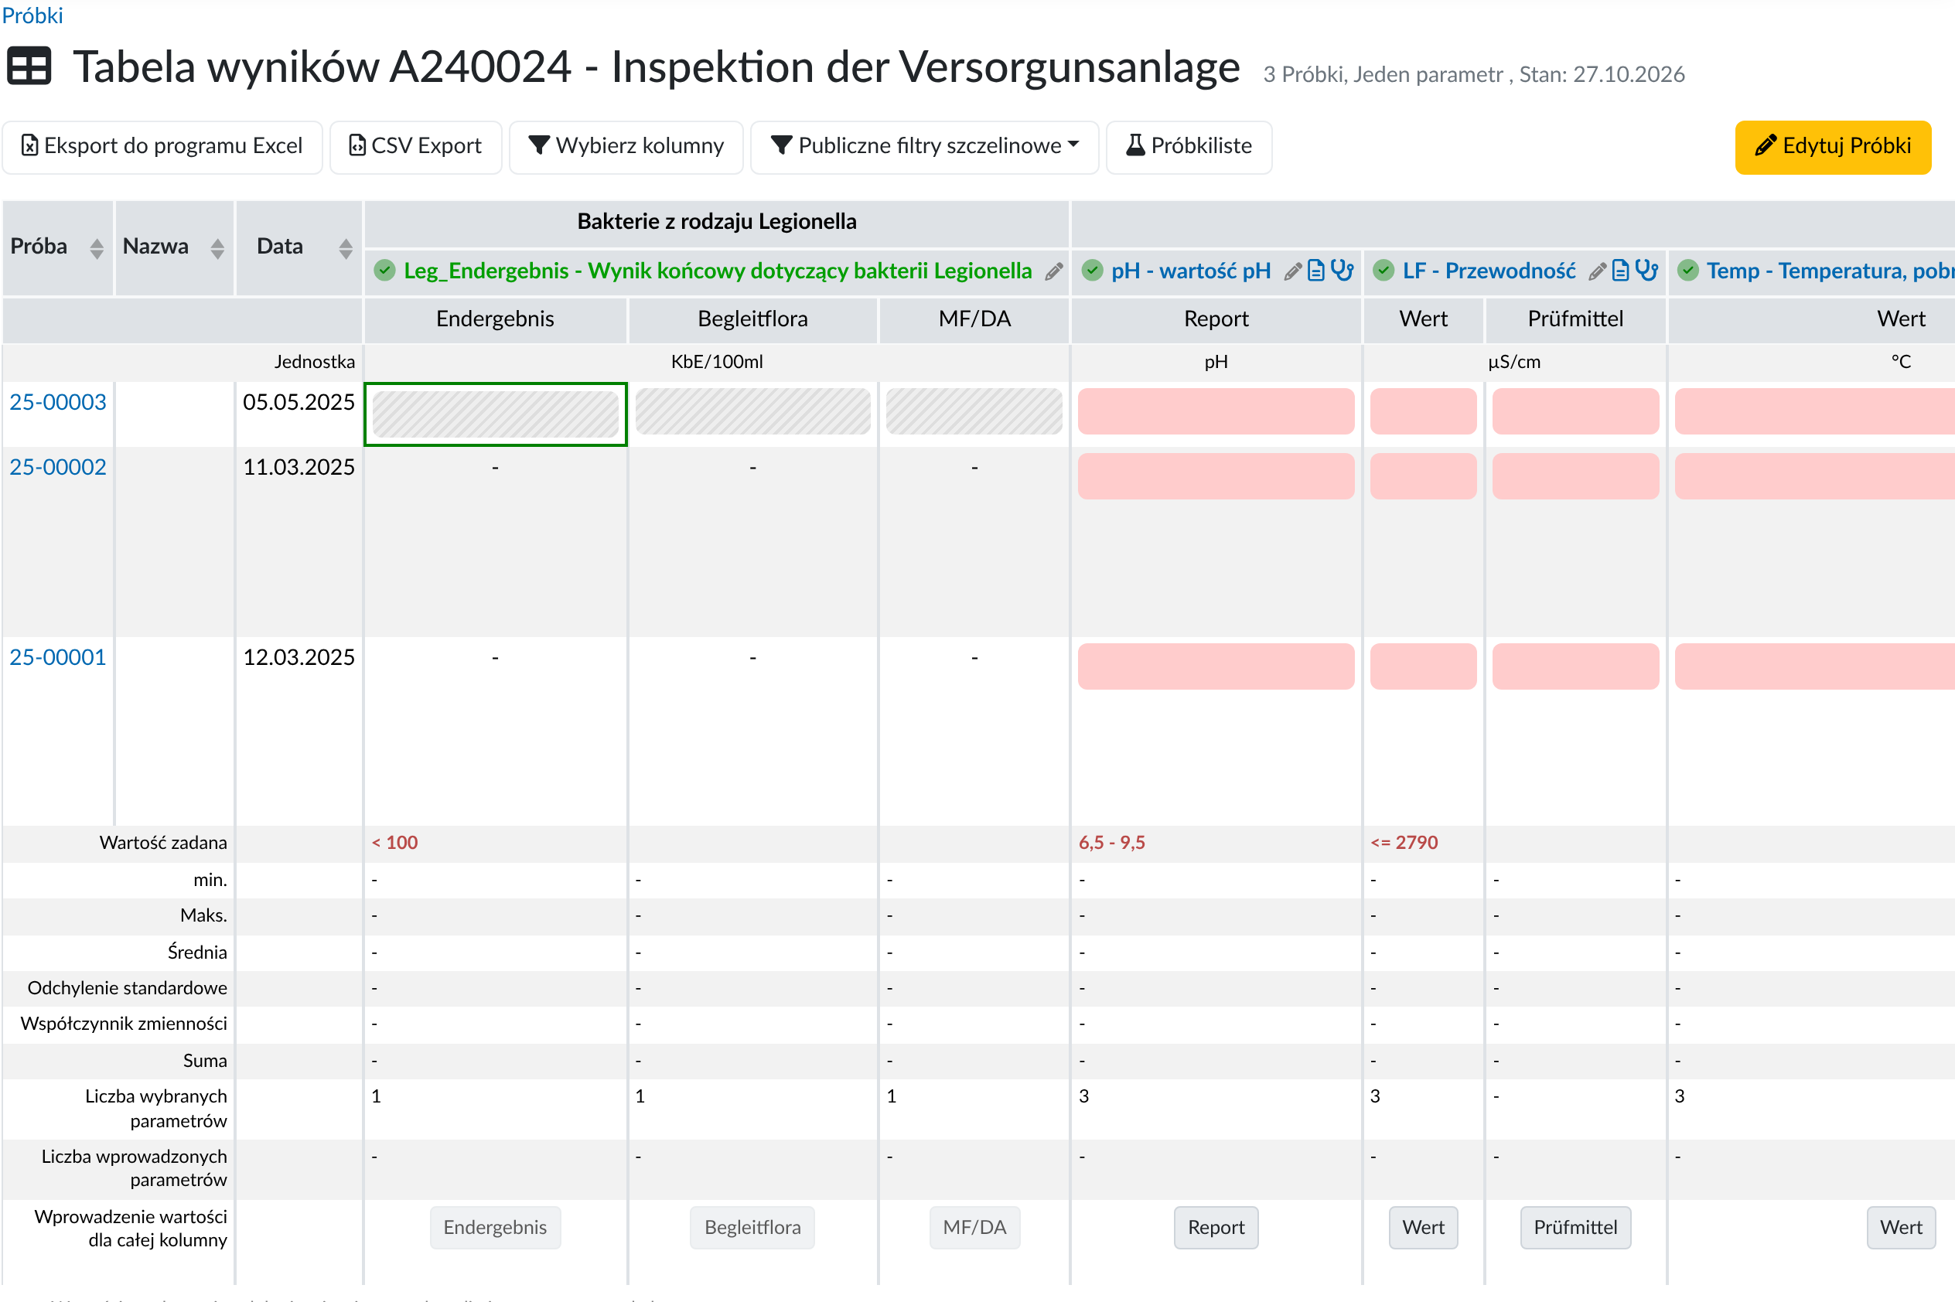
Task: Click green check icon beside pH parameter
Action: pos(1093,271)
